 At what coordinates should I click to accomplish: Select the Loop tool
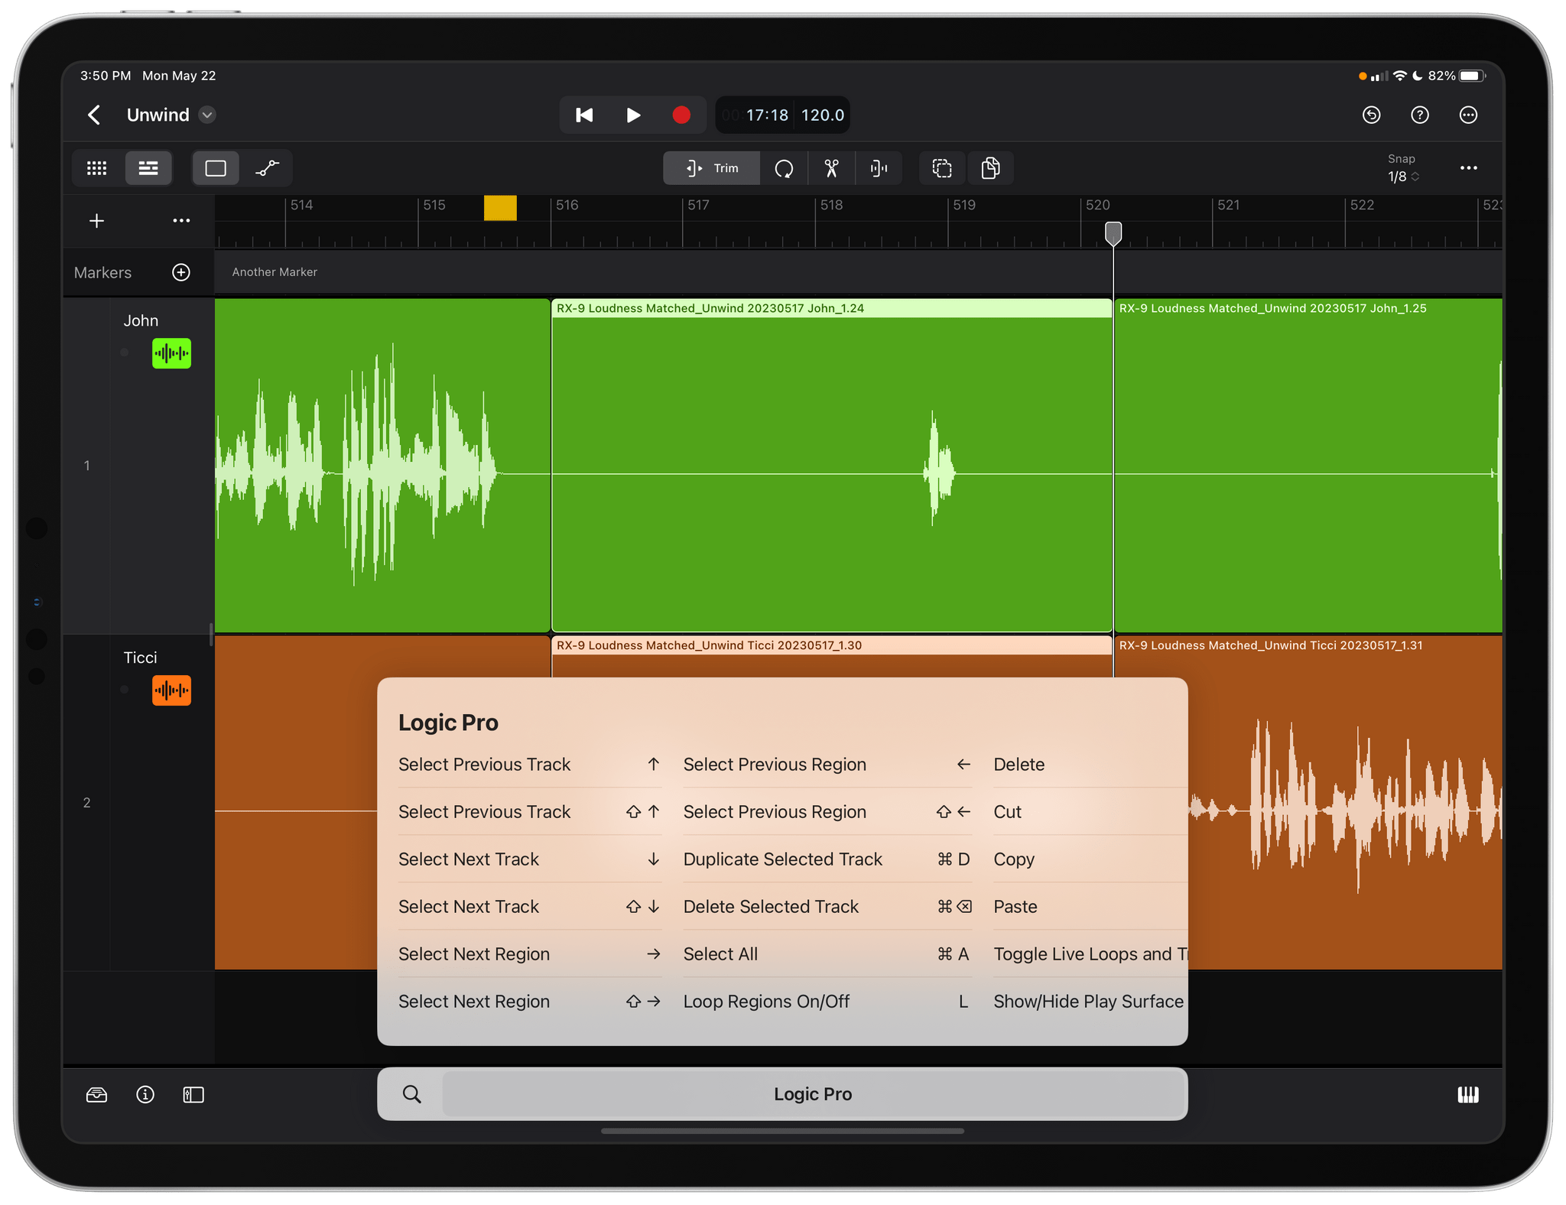tap(784, 168)
